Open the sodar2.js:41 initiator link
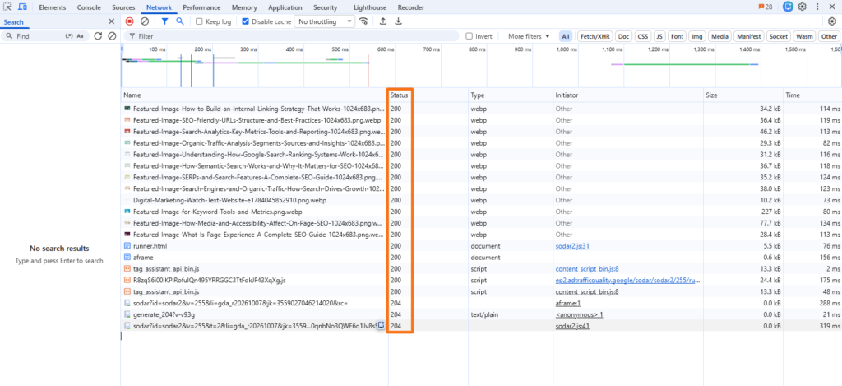842x386 pixels. click(x=573, y=325)
